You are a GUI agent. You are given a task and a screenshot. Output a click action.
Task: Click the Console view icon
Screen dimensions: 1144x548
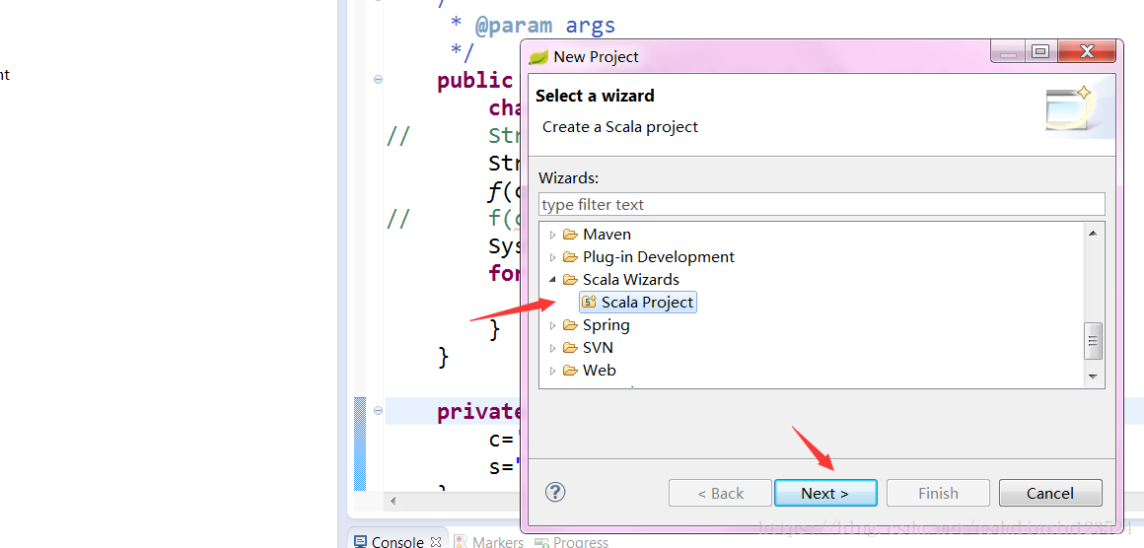(360, 542)
